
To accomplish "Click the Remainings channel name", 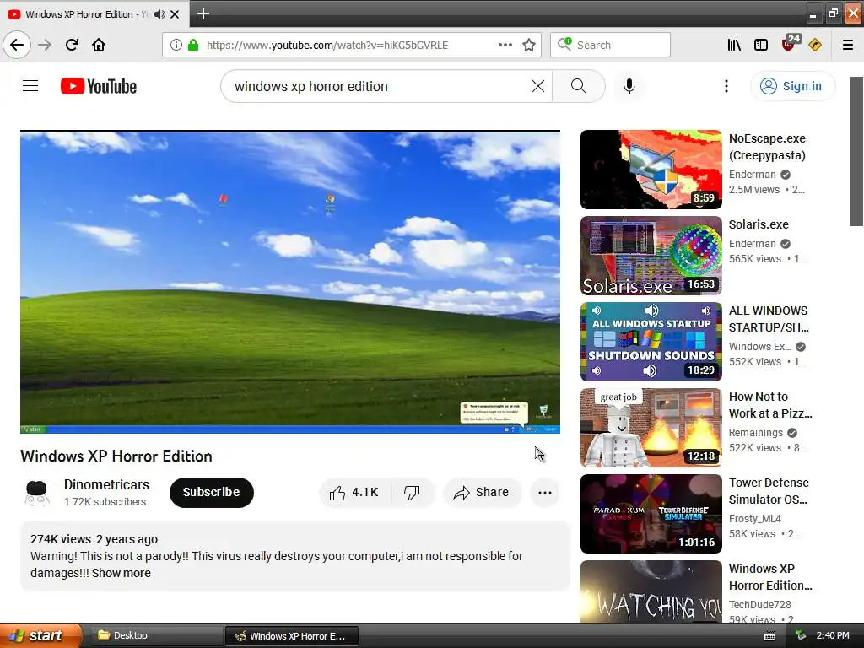I will coord(755,433).
